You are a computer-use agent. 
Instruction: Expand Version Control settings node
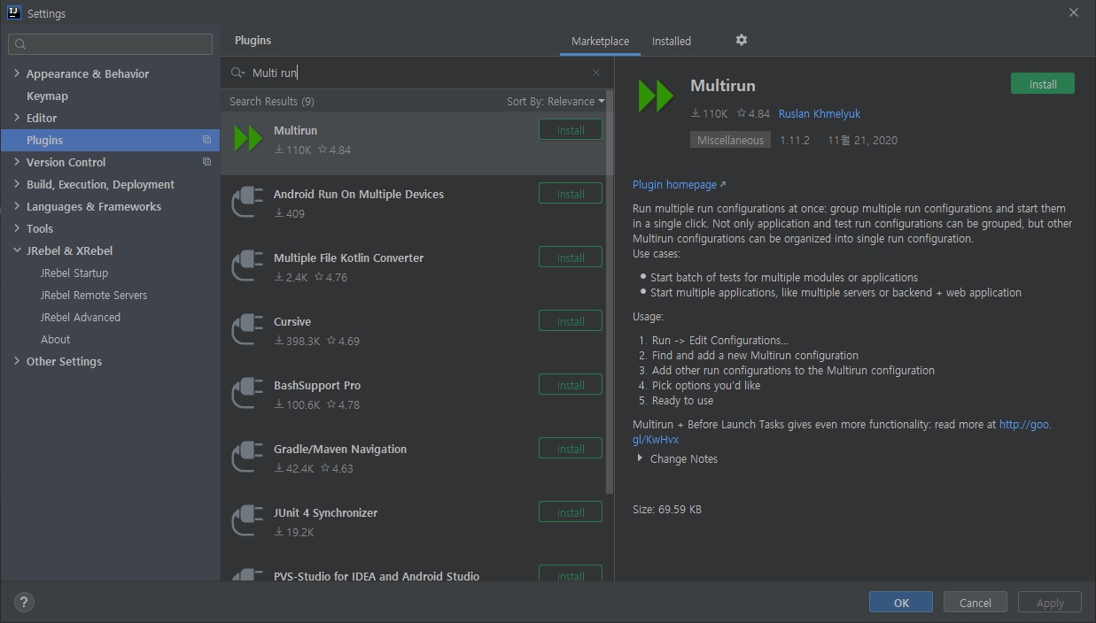[17, 162]
